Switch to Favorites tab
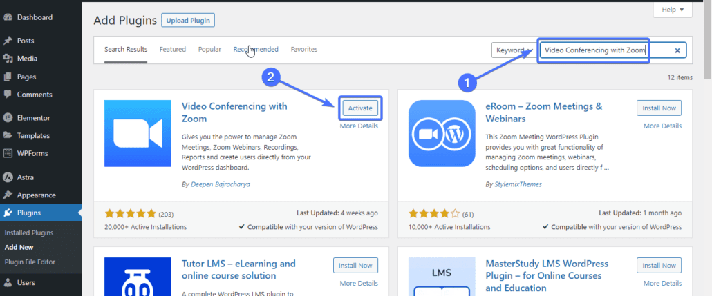The width and height of the screenshot is (712, 296). click(x=303, y=50)
